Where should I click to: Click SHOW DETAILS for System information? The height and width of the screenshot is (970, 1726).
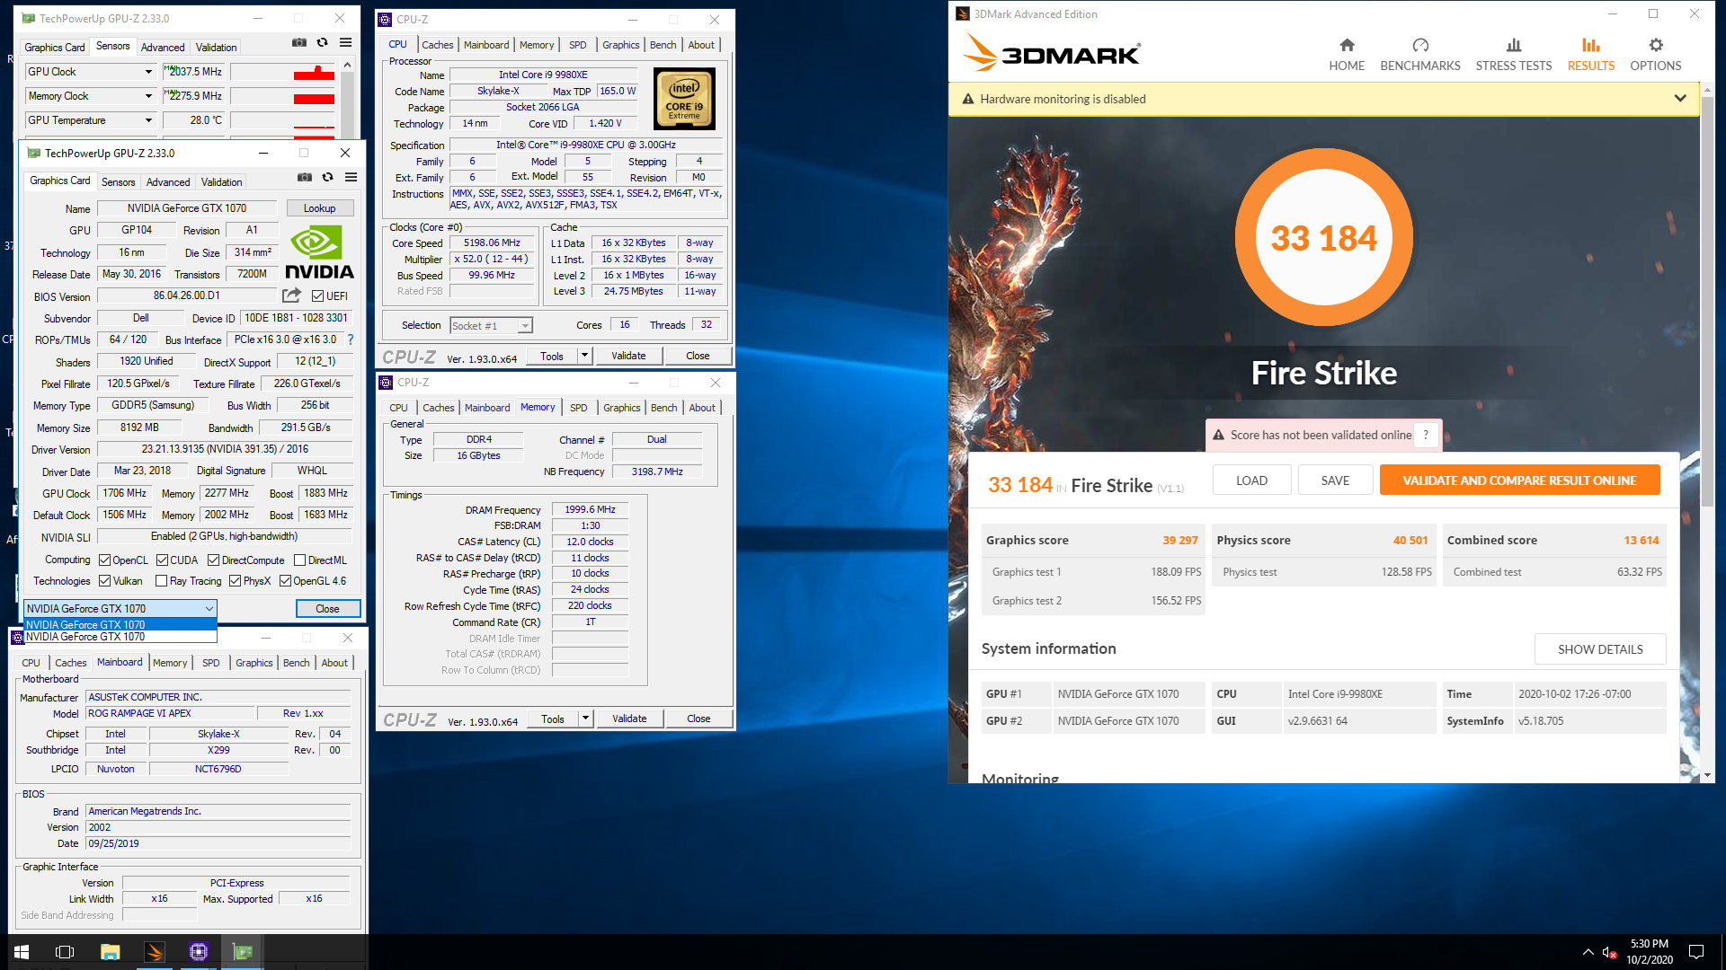coord(1600,649)
